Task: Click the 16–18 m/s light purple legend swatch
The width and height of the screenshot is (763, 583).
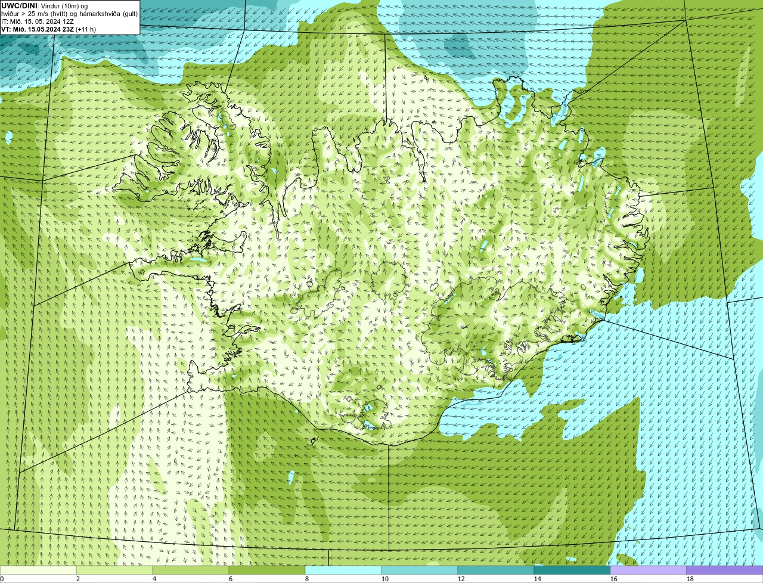Action: coord(649,570)
